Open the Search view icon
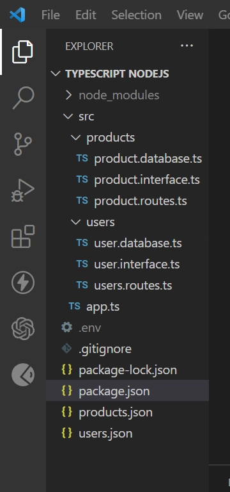This screenshot has width=230, height=492. [x=23, y=98]
